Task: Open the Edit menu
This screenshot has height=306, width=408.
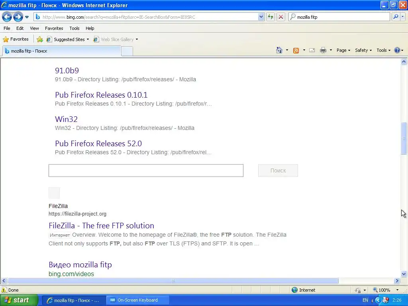Action: (20, 28)
